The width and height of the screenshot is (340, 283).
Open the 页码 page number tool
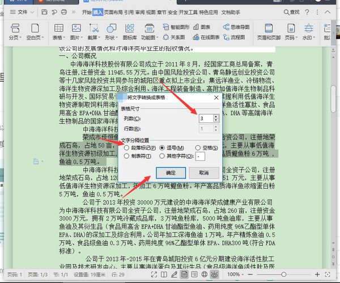[x=291, y=32]
